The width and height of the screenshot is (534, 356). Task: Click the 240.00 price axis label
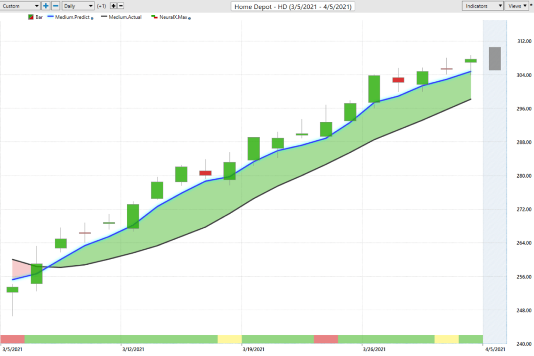(x=524, y=344)
